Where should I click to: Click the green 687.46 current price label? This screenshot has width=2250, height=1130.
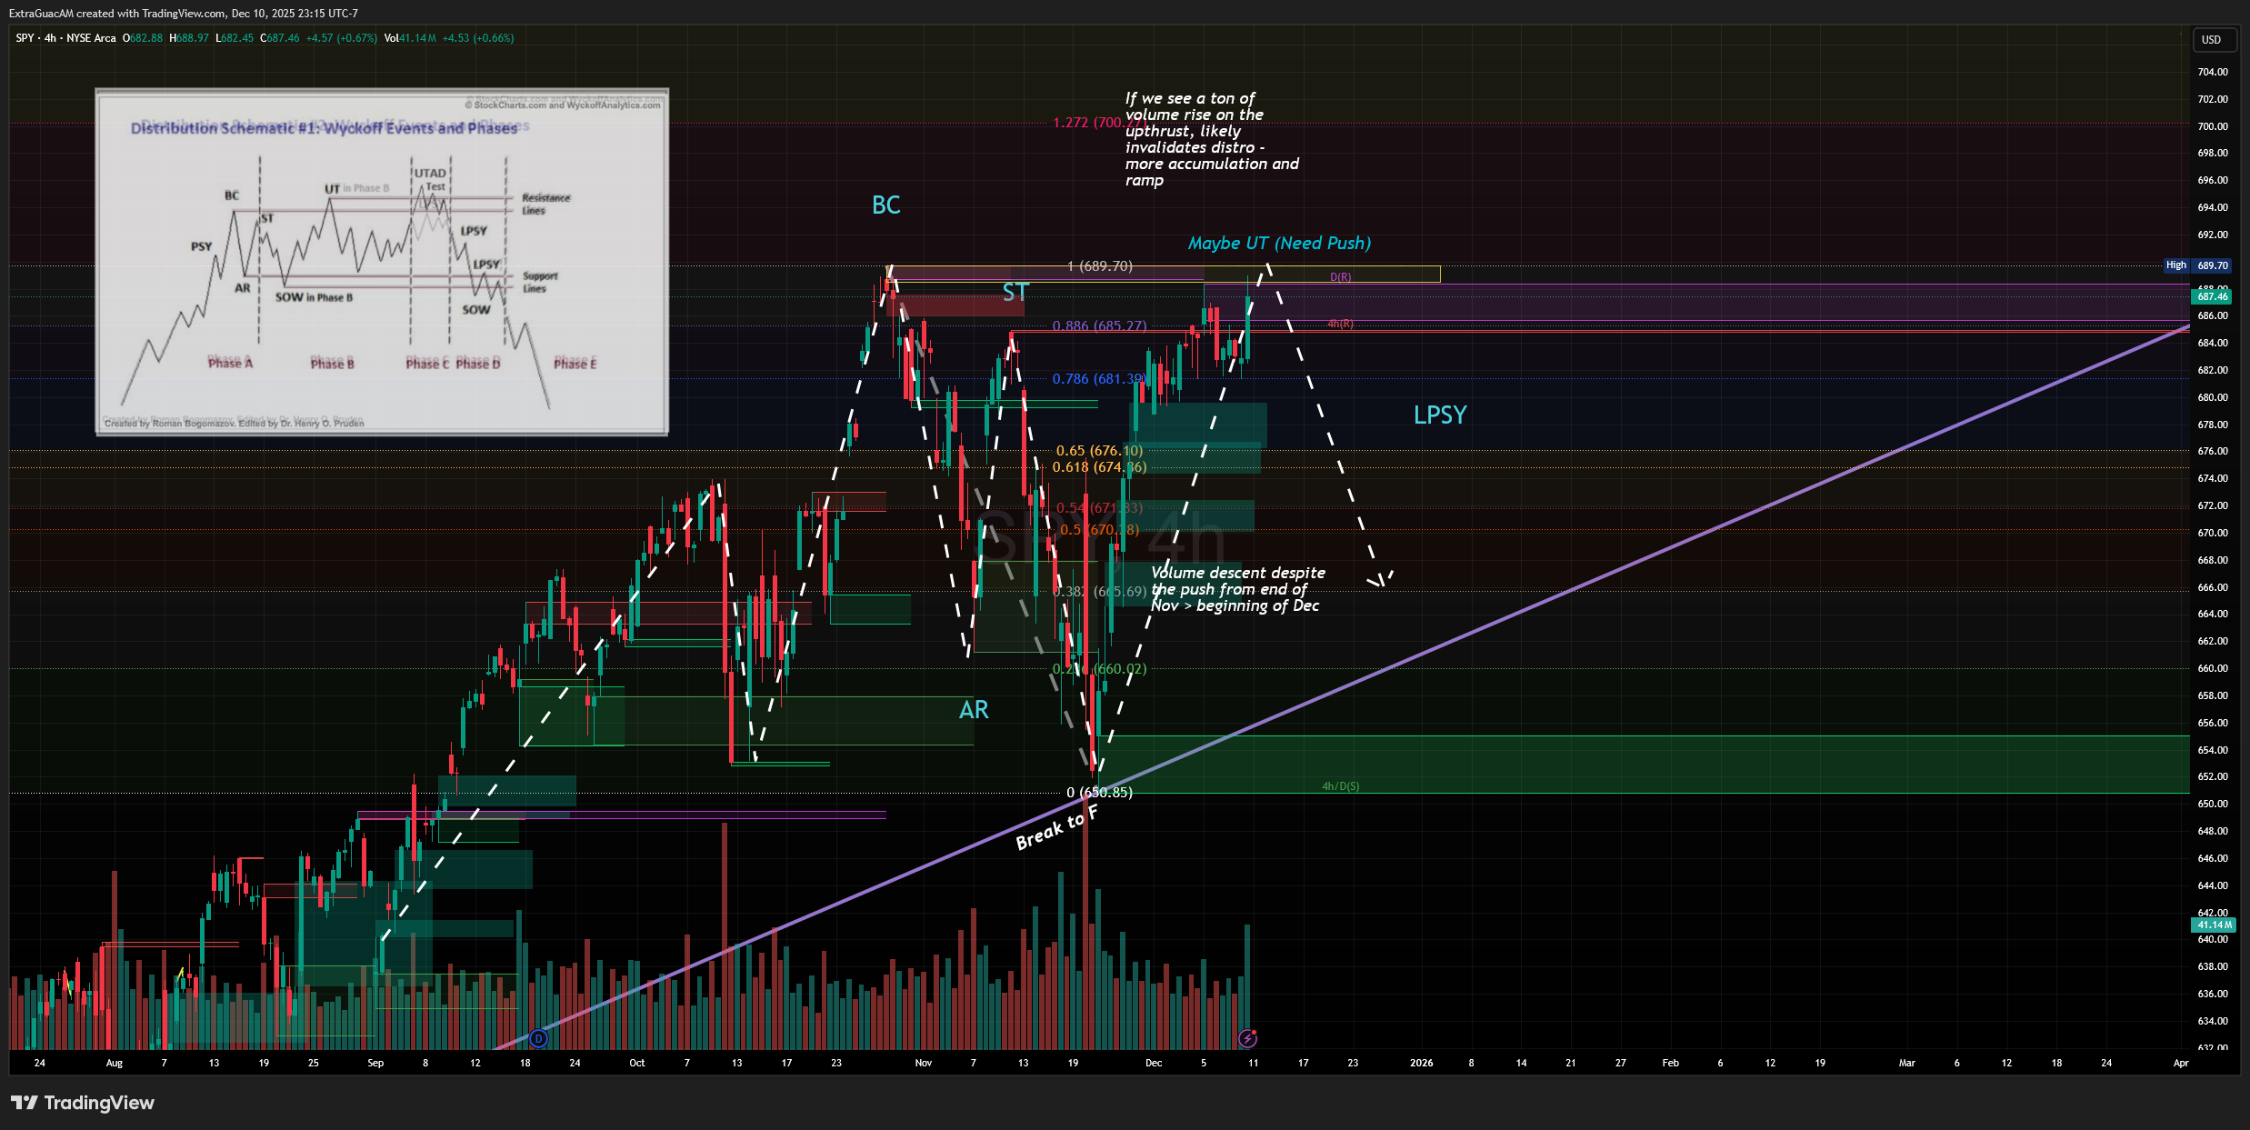[x=2211, y=296]
